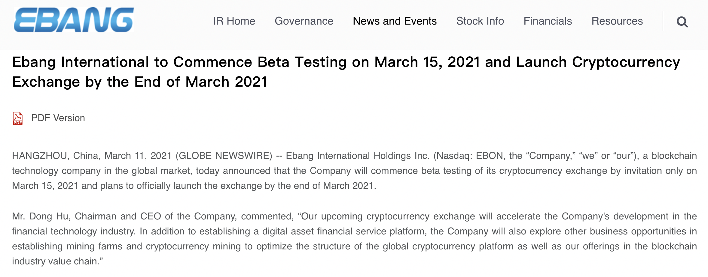Click the name "Mr. Dong Hu"

coord(40,216)
